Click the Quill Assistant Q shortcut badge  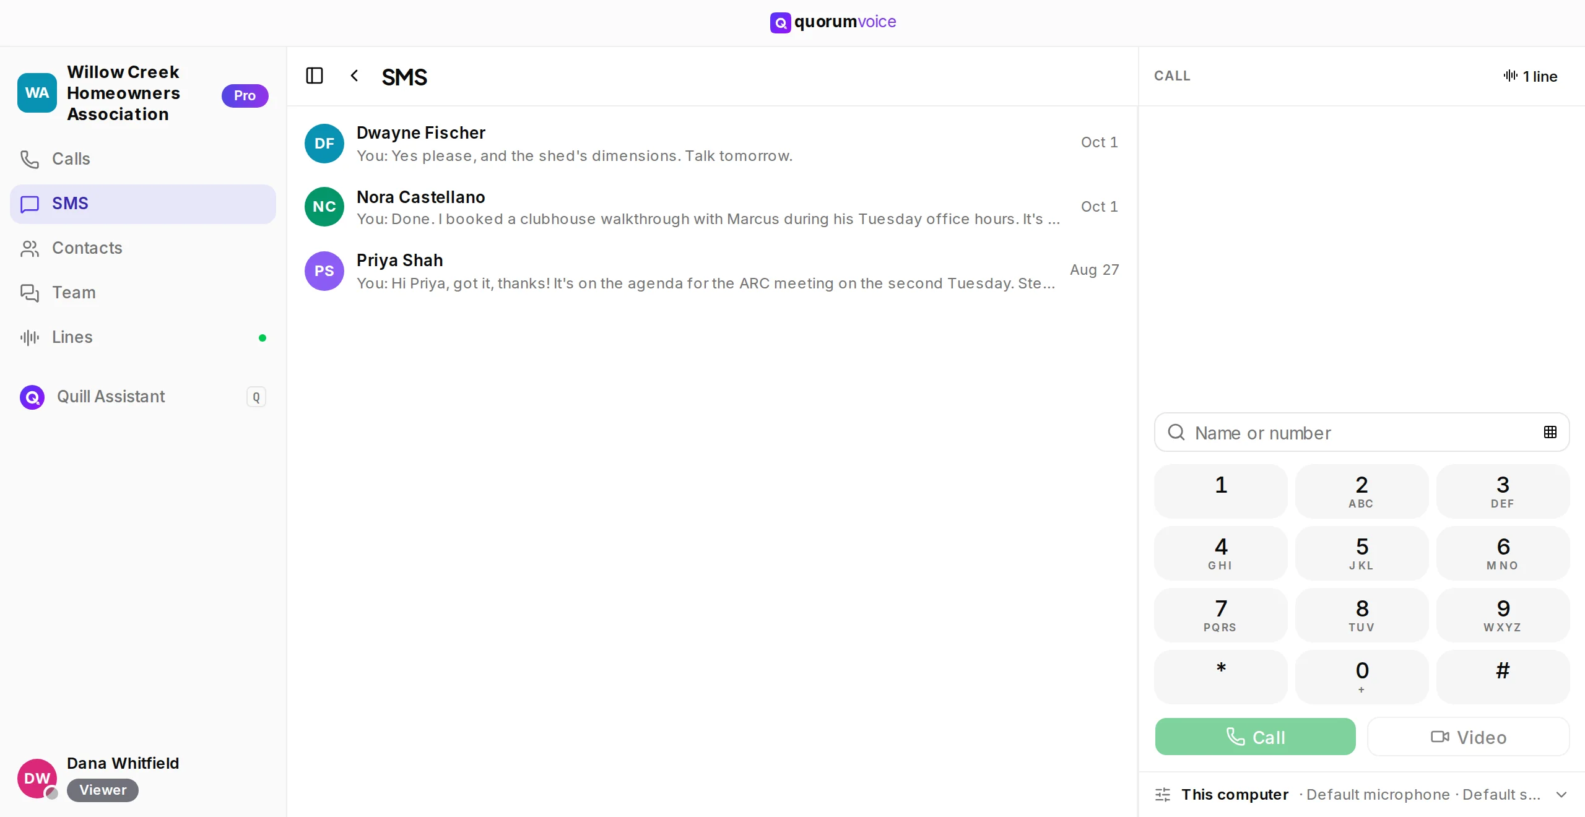[256, 397]
